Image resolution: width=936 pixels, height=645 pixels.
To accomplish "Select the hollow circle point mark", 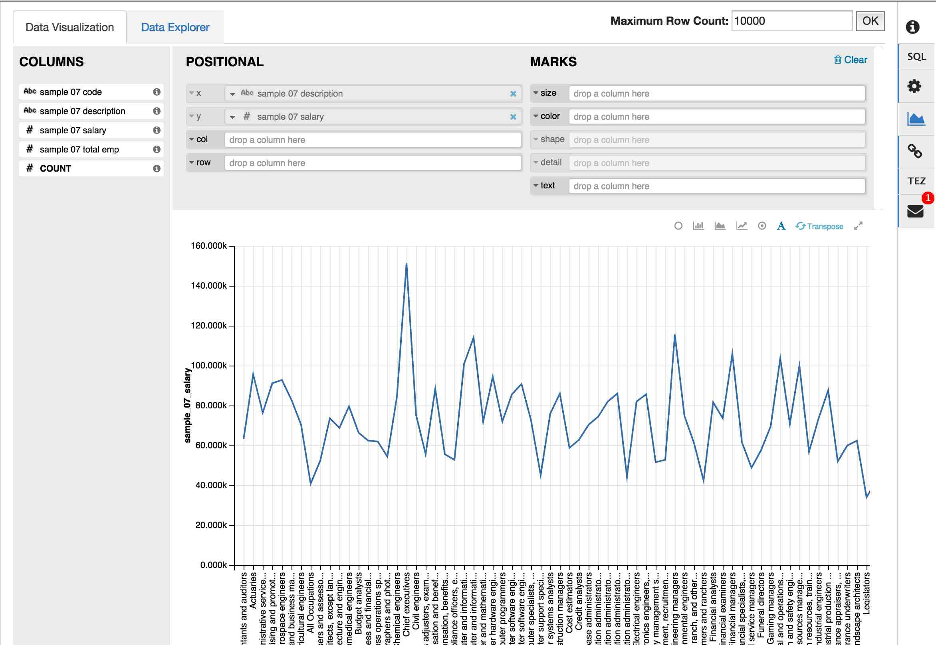I will 678,226.
